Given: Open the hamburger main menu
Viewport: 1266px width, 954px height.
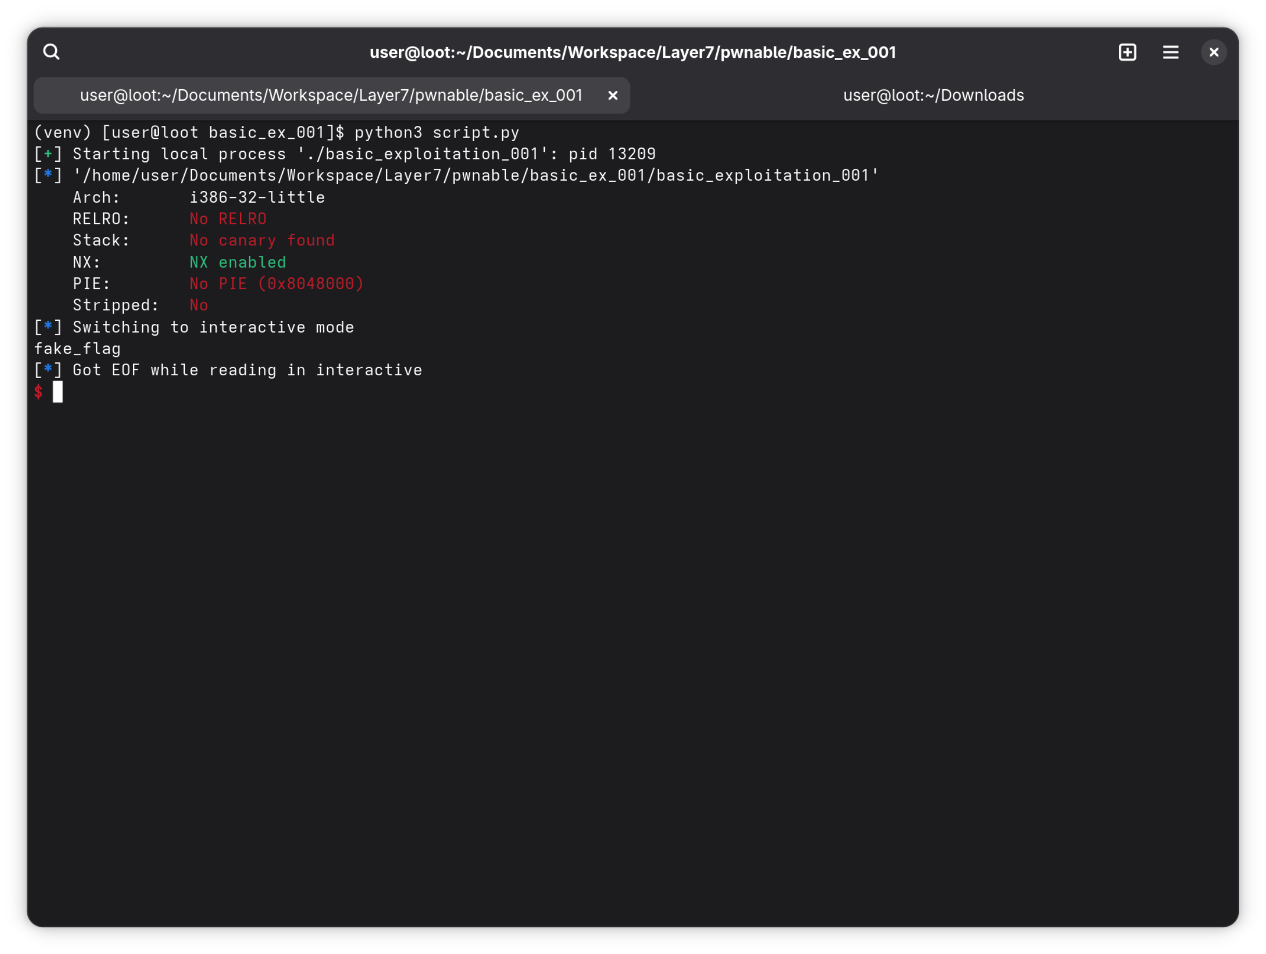Looking at the screenshot, I should [1170, 52].
